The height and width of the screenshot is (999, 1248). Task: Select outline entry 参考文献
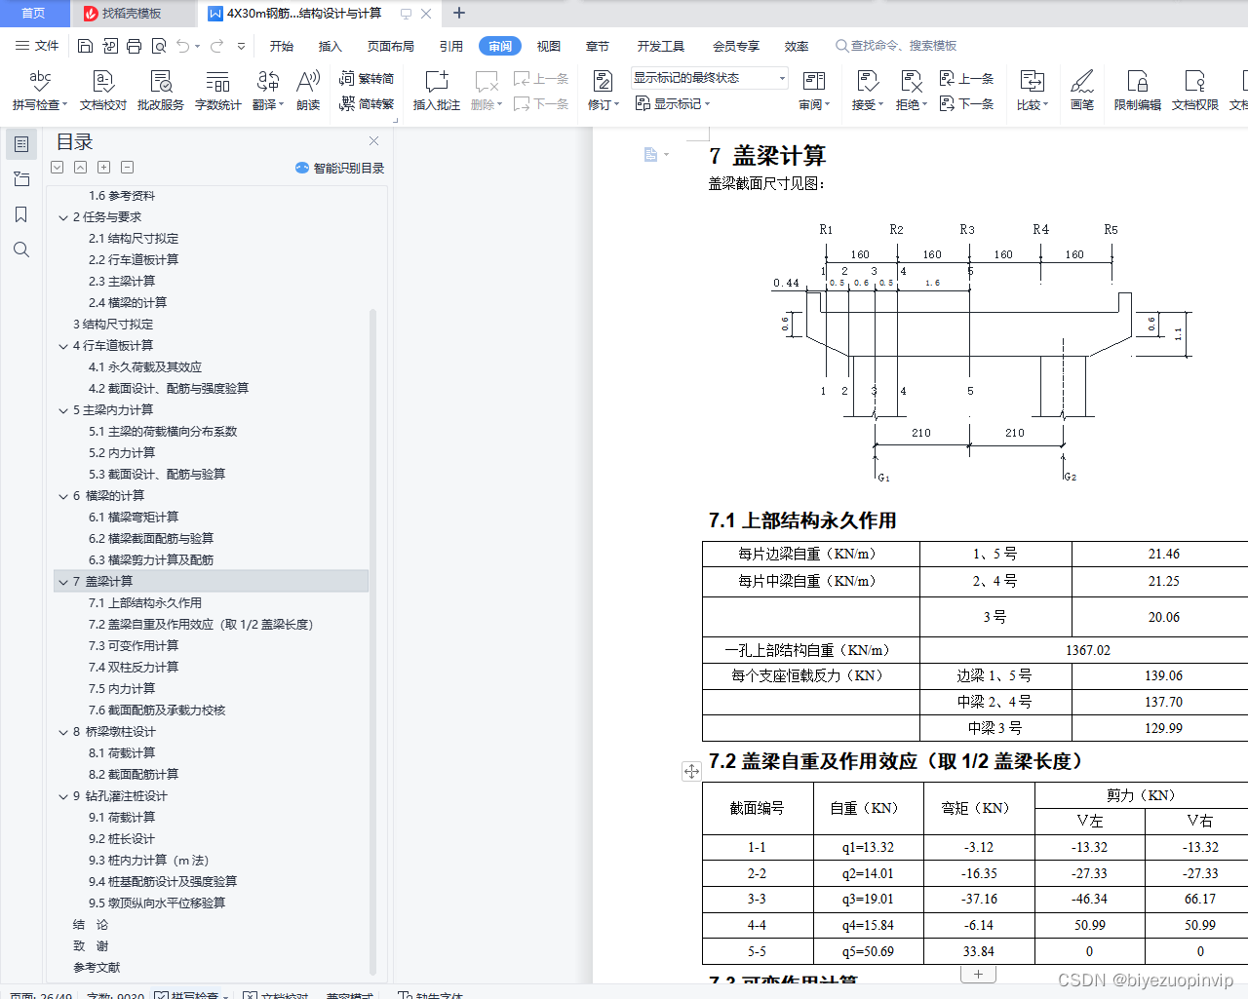pyautogui.click(x=97, y=968)
